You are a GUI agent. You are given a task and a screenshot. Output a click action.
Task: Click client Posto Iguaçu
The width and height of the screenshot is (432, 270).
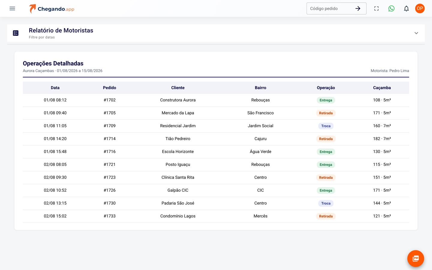click(178, 164)
